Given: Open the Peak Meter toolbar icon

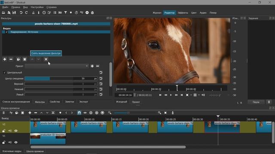Looking at the screenshot, I should (x=33, y=12).
